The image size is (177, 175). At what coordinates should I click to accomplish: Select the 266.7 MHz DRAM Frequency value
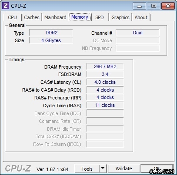click(105, 66)
